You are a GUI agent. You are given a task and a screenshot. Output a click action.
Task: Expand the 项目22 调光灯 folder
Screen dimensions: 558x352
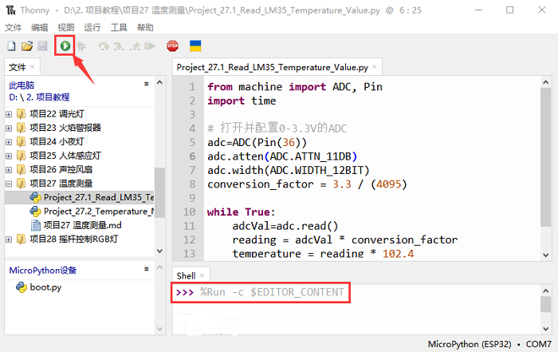pyautogui.click(x=9, y=113)
